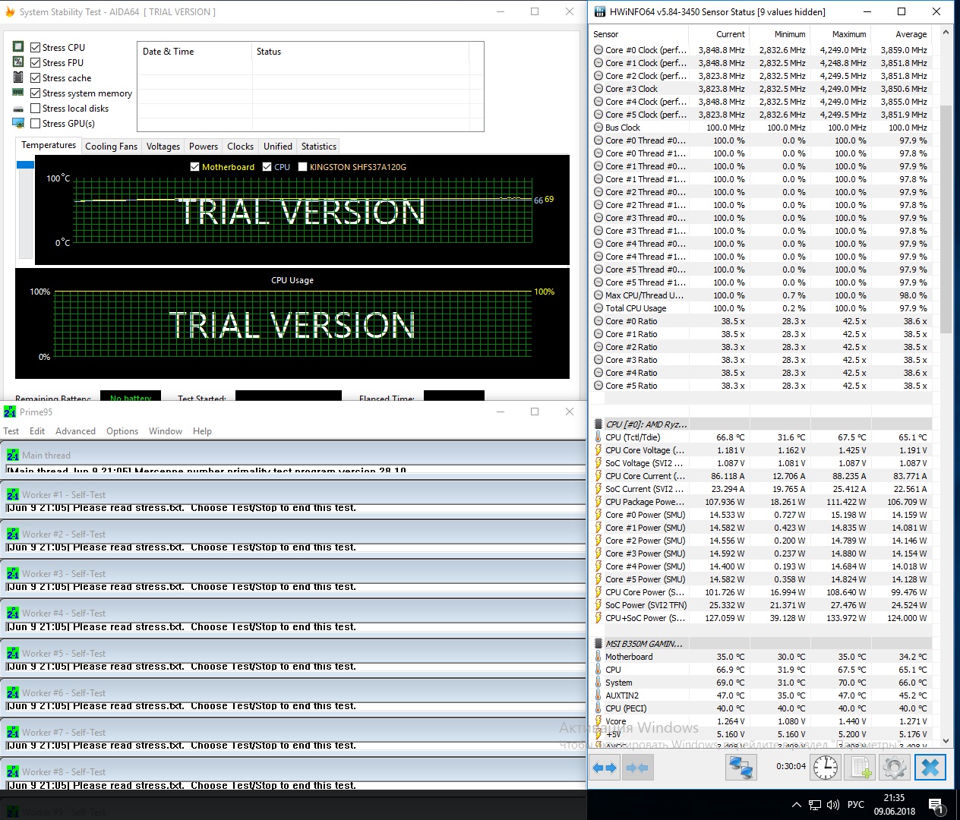Click Current column header

[718, 34]
